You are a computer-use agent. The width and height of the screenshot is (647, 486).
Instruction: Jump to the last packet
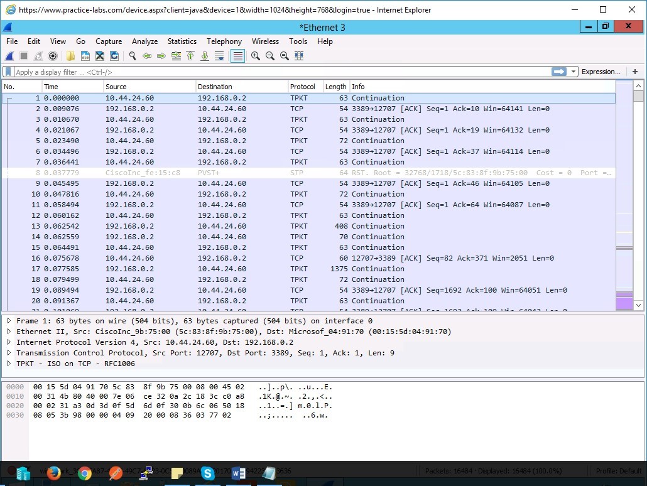pos(205,56)
